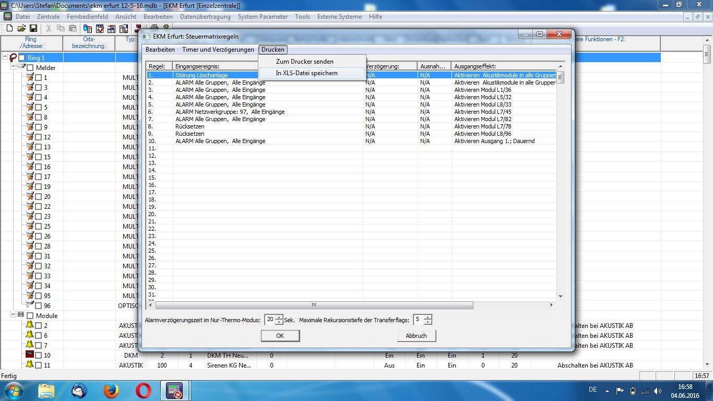Tick the checkbox for the Melder node
The image size is (713, 401).
[30, 68]
